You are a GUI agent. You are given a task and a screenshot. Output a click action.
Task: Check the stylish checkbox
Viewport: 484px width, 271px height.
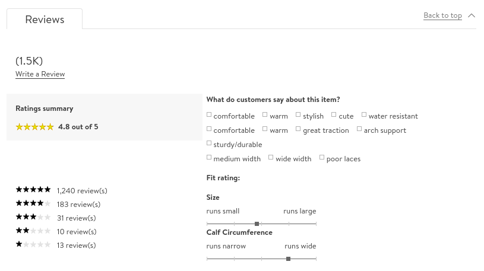point(298,115)
